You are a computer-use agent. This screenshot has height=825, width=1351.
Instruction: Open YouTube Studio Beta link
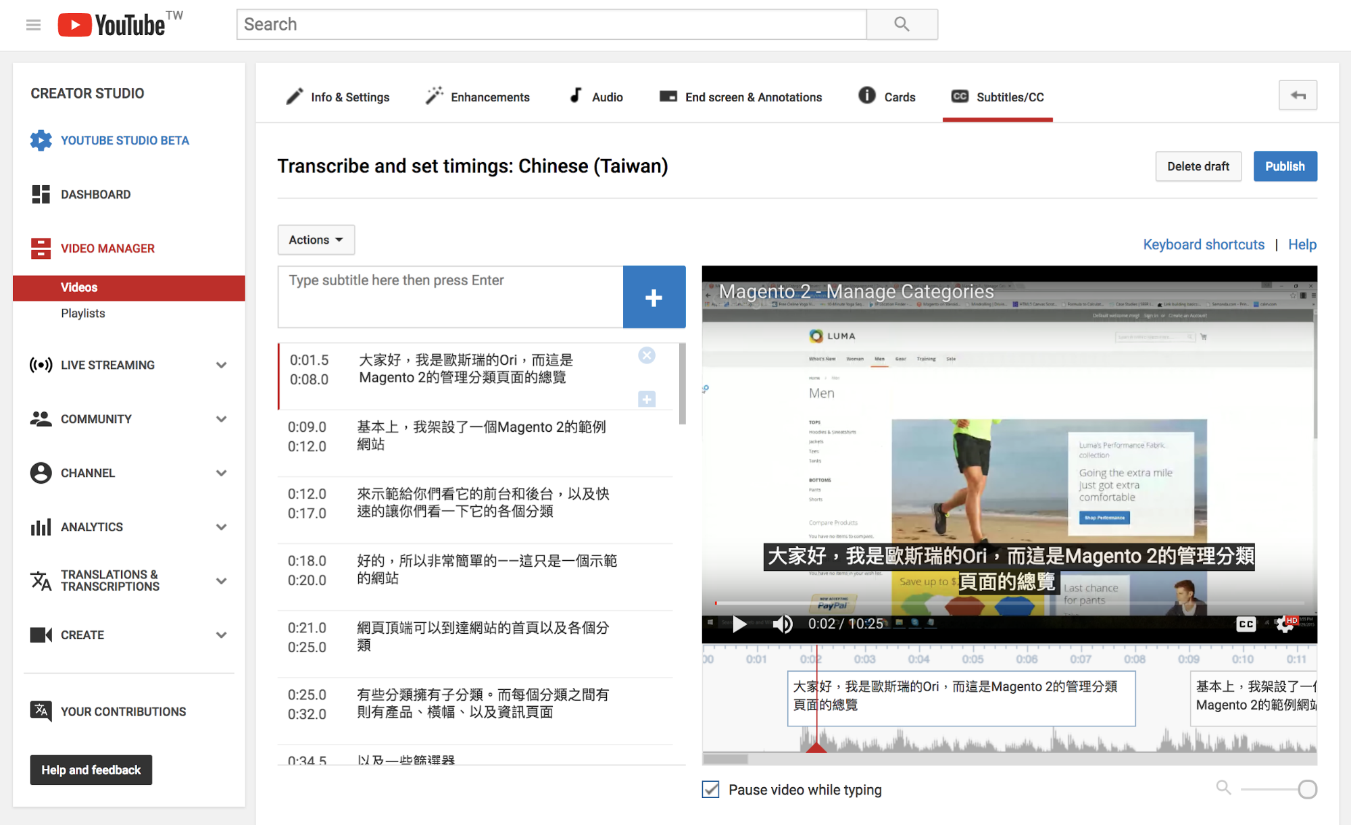pos(125,141)
